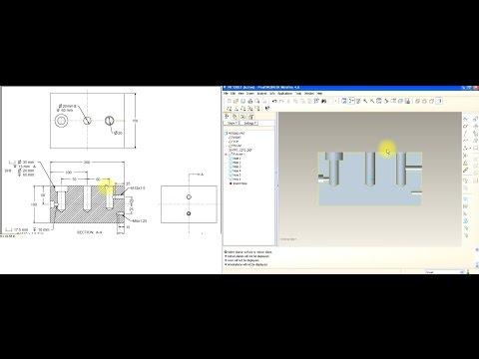Activate Orient mode in view toolbar
The height and width of the screenshot is (359, 479).
click(358, 101)
